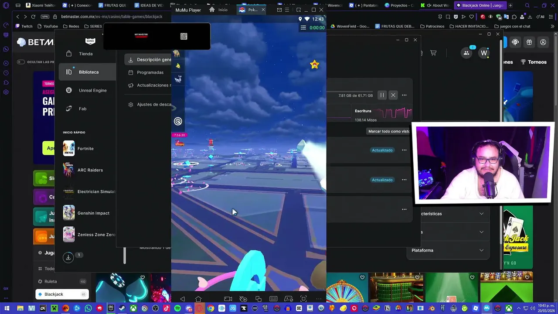
Task: Open MuMu more tools ellipsis
Action: tap(319, 299)
